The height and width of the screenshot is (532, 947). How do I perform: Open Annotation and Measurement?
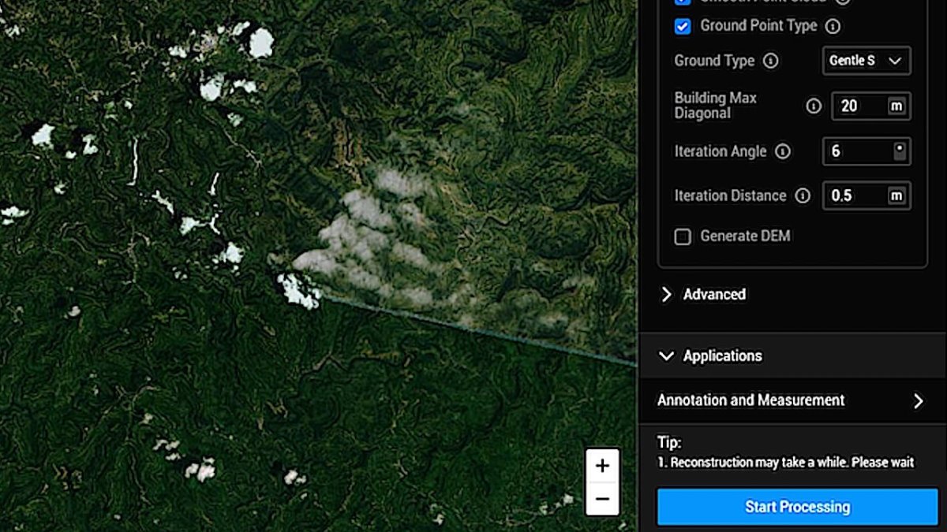[792, 400]
